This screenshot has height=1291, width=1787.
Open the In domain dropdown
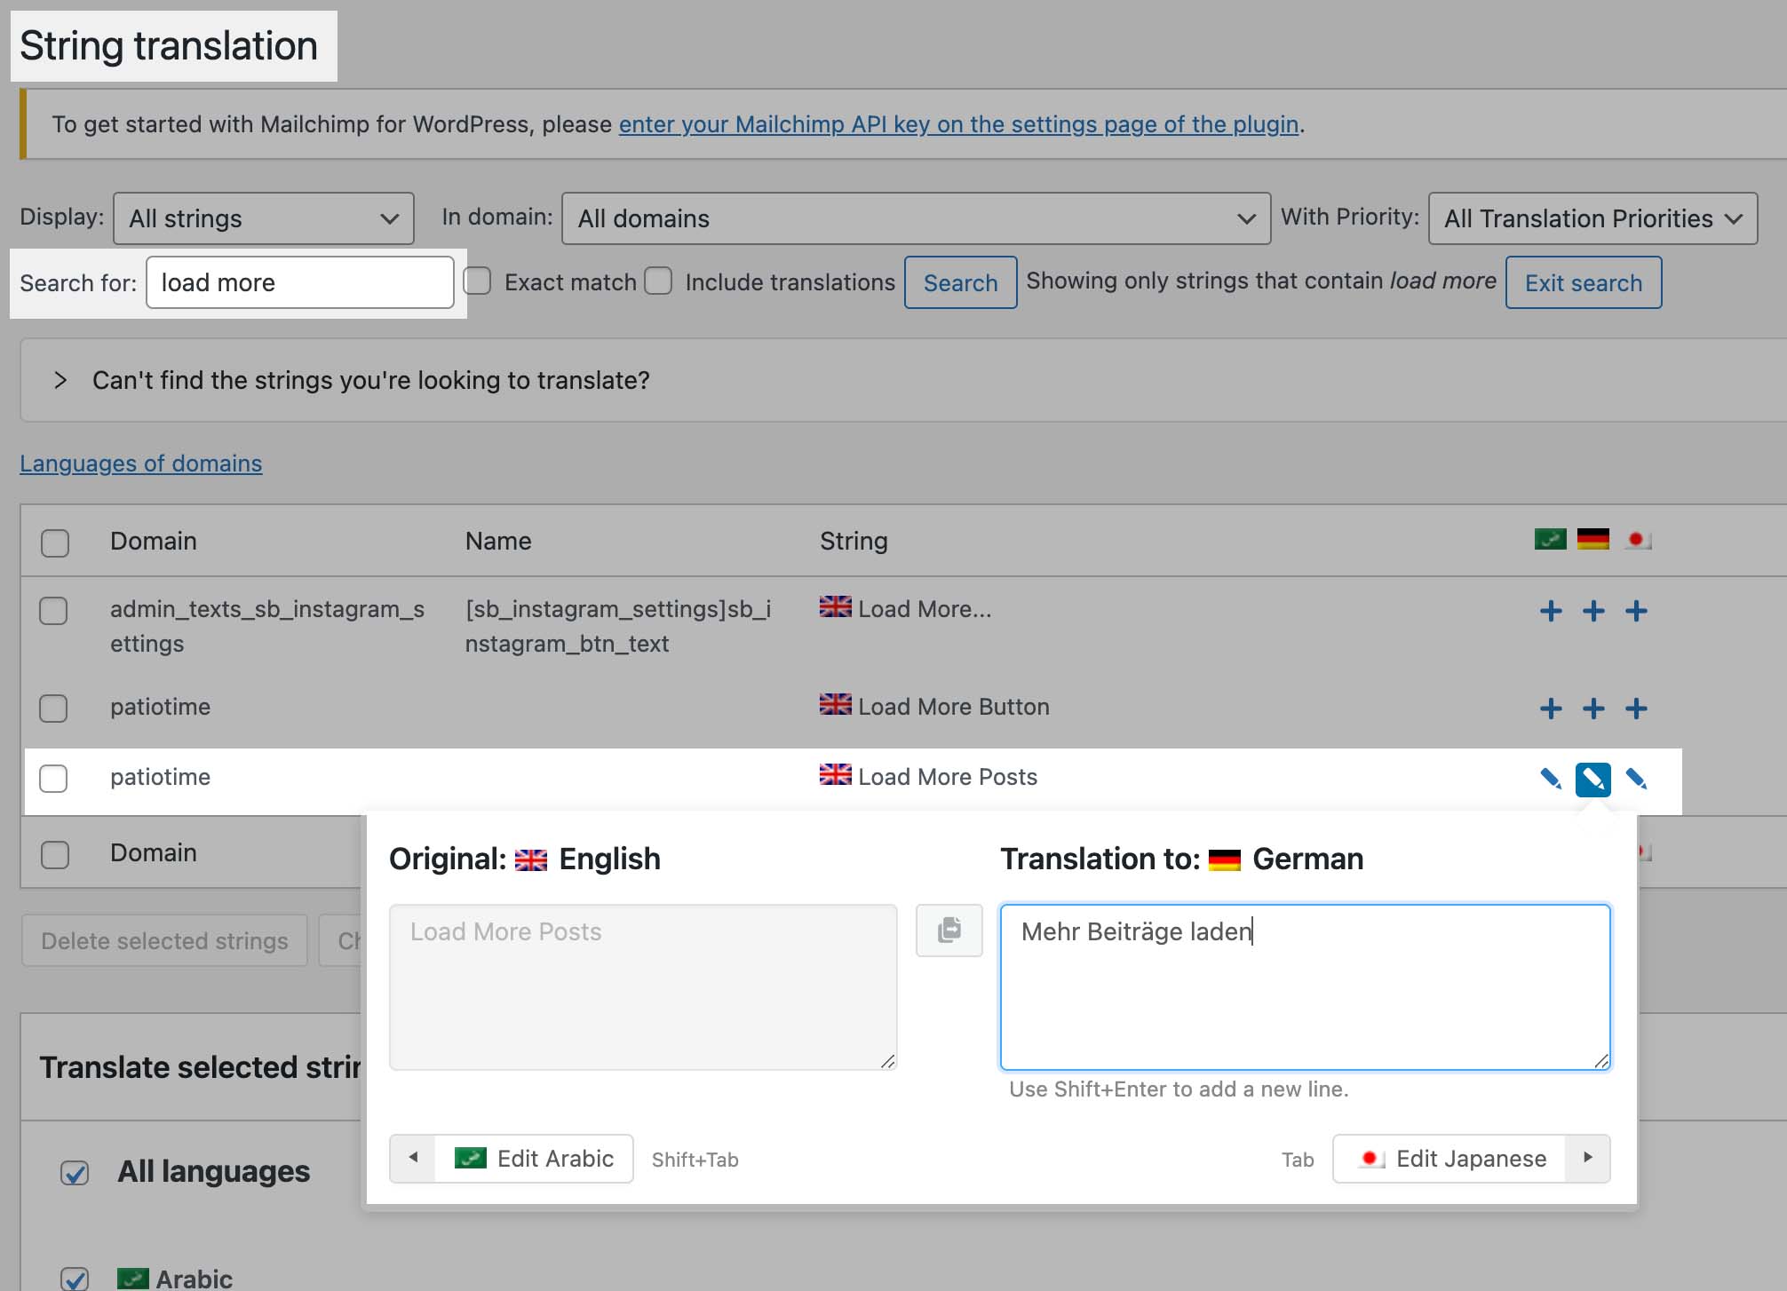[x=917, y=218]
